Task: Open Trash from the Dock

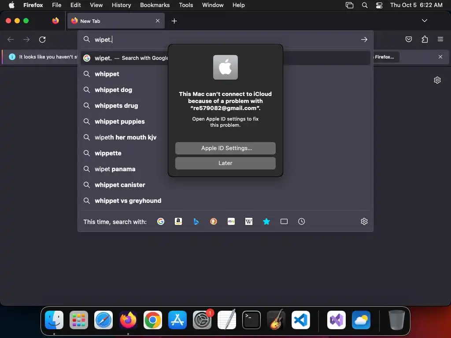Action: point(397,320)
